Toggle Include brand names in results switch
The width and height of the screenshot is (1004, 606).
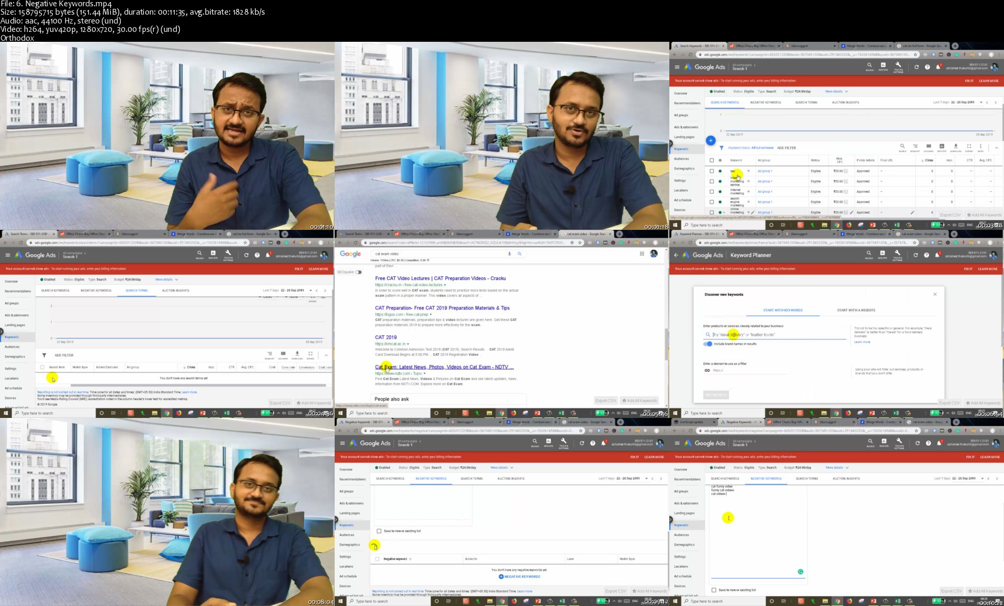708,344
